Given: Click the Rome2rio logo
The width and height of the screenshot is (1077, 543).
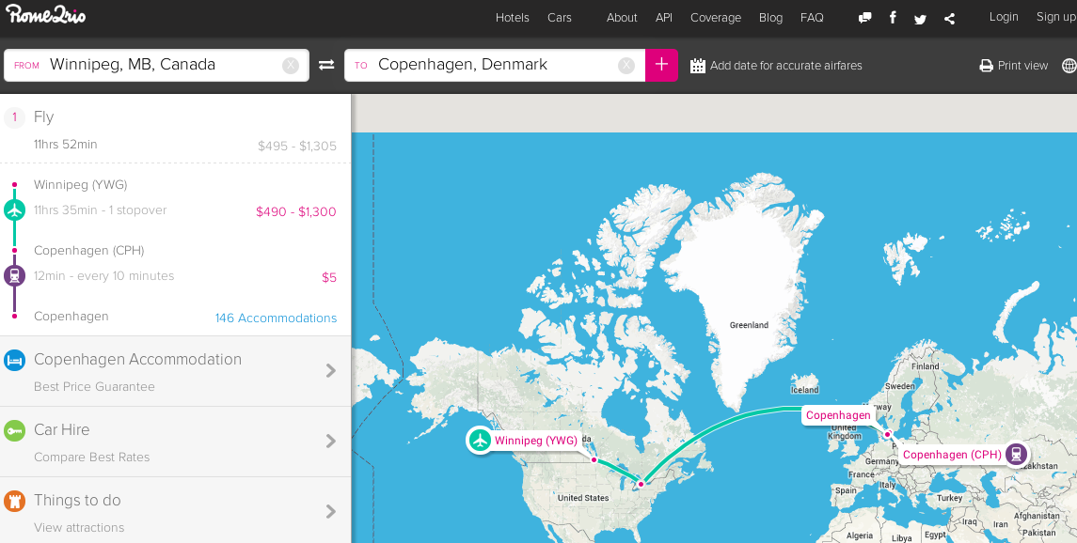Looking at the screenshot, I should point(46,14).
